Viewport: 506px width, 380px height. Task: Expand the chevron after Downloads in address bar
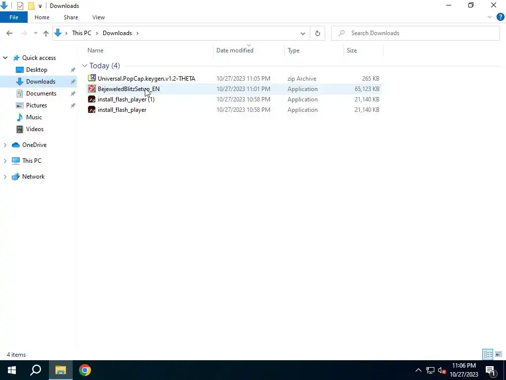click(137, 33)
